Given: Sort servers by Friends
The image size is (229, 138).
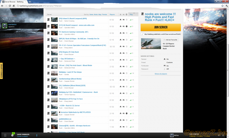Looking at the screenshot, I should click(x=104, y=14).
